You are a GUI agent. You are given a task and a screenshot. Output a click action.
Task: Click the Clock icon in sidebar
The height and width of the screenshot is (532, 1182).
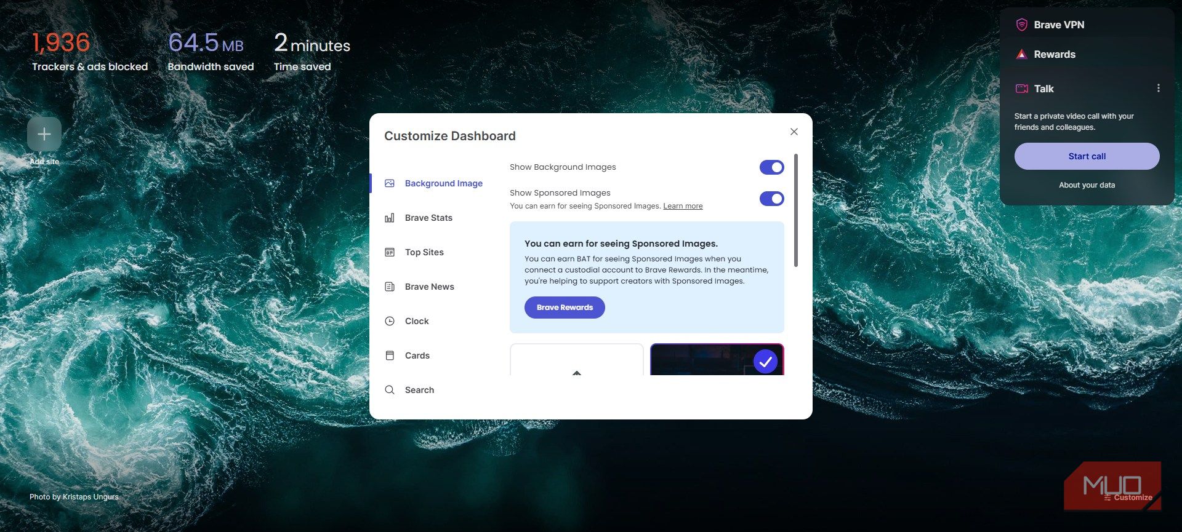pos(390,321)
